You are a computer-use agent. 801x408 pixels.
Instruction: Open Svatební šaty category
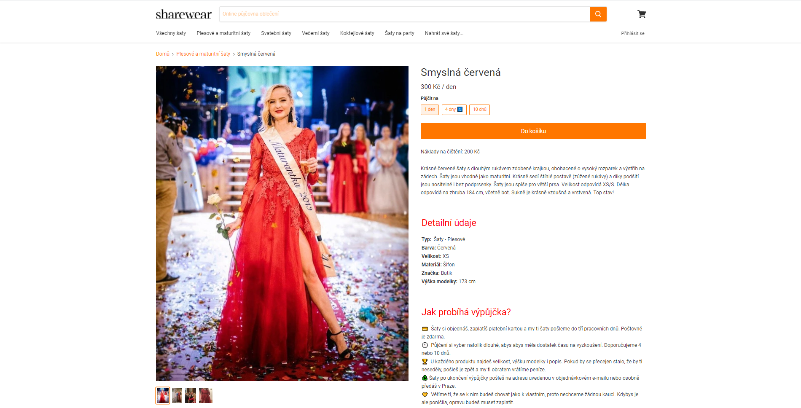[276, 33]
